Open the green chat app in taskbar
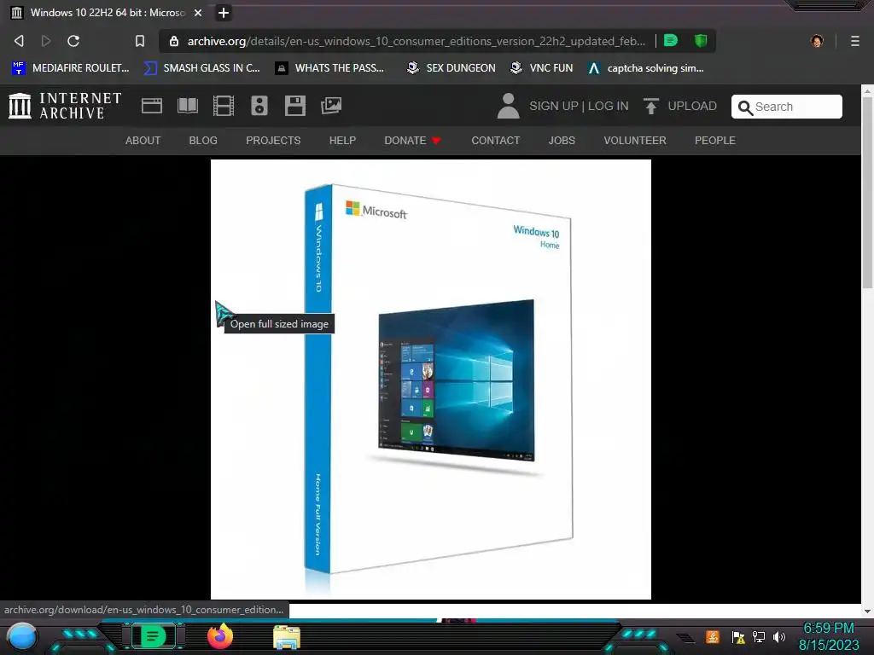This screenshot has height=655, width=874. click(153, 636)
